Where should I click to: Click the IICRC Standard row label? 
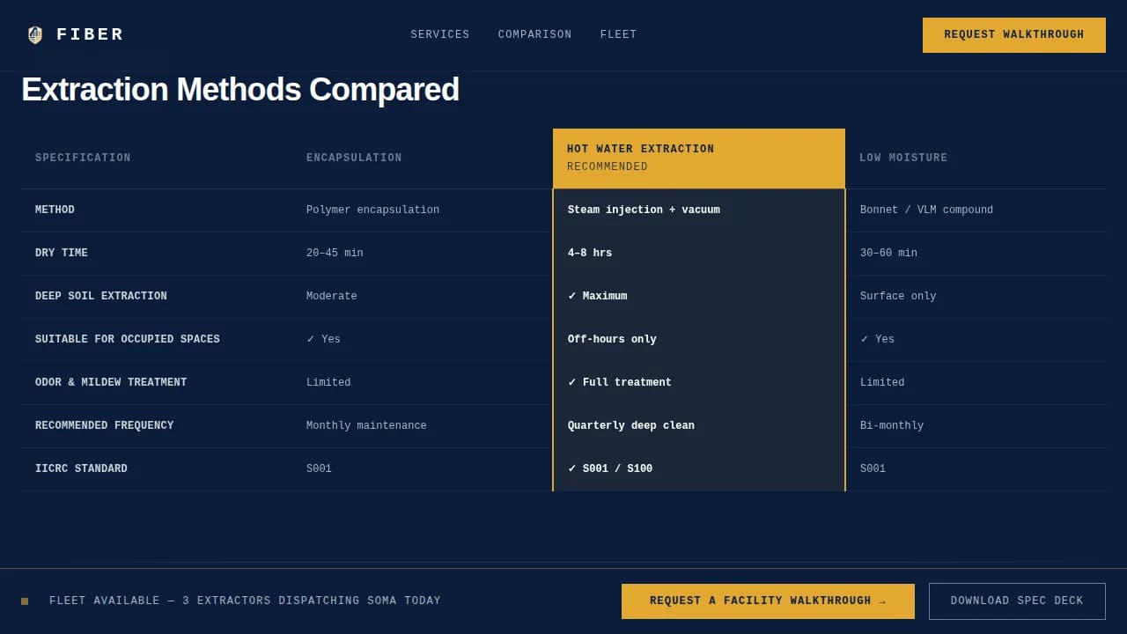point(81,469)
